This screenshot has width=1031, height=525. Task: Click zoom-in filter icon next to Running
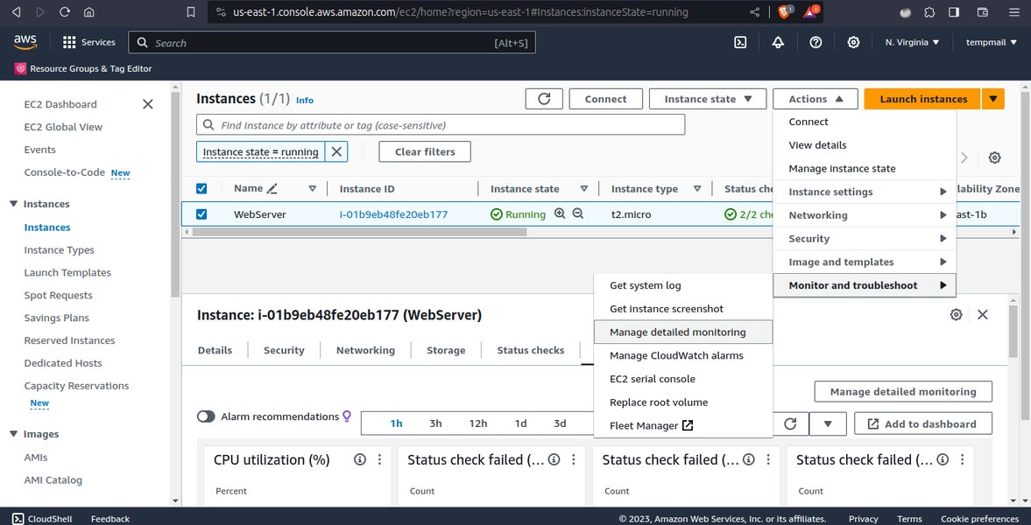point(560,213)
